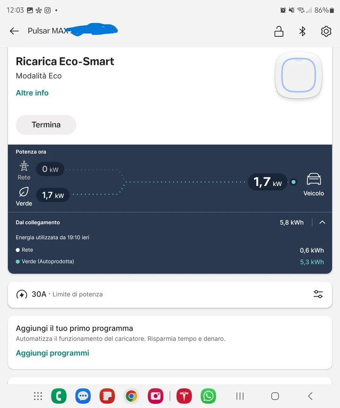Toggle the charger lock icon

tap(279, 32)
